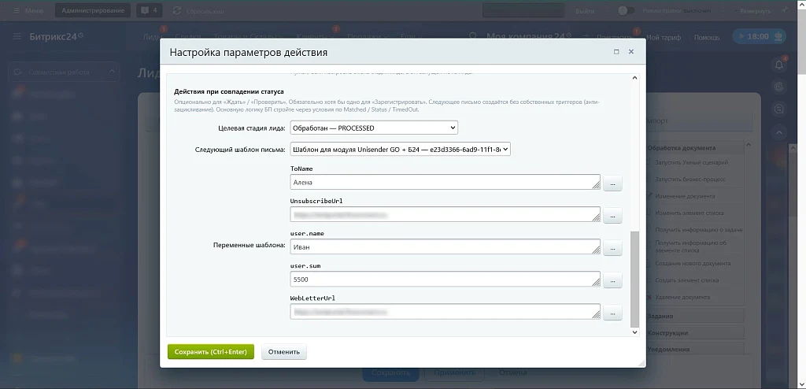
Task: Click the dialog scroll-down arrow
Action: (x=634, y=332)
